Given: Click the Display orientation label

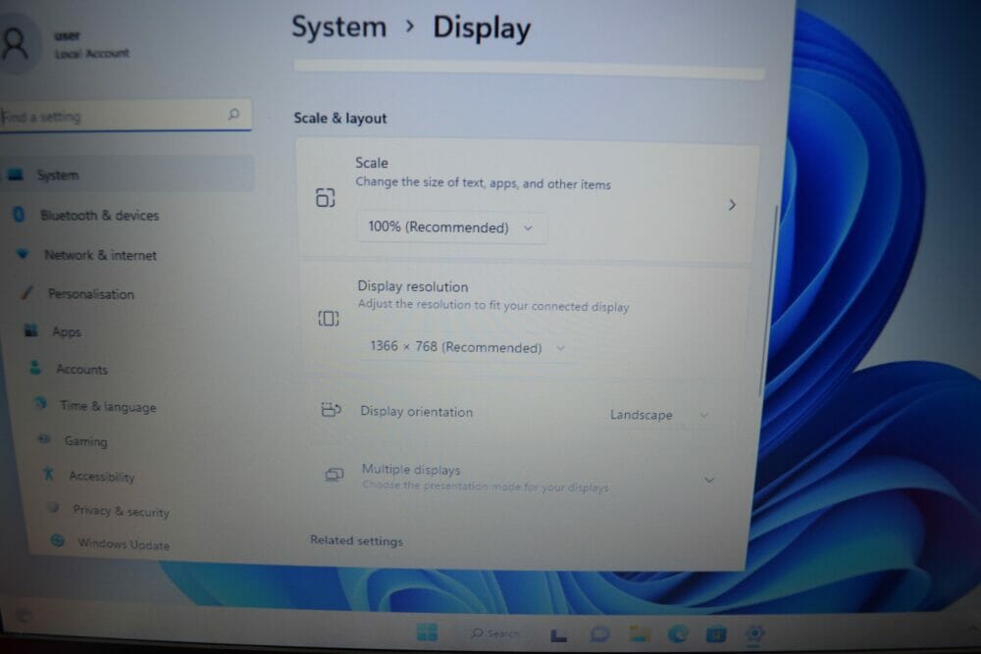Looking at the screenshot, I should pos(416,412).
